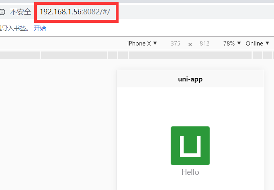Click the 不安全 security label
The width and height of the screenshot is (274, 190).
[20, 12]
